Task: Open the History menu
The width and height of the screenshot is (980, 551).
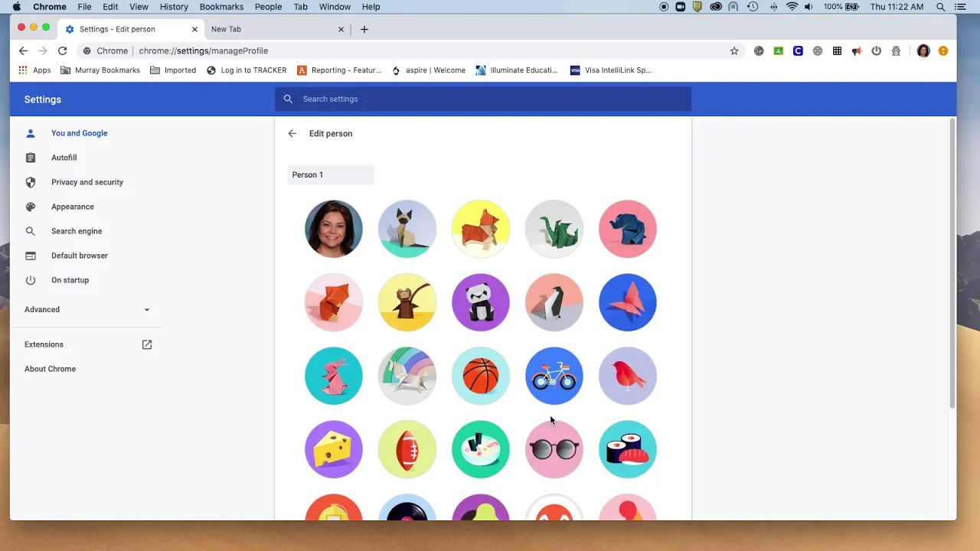Action: click(x=174, y=7)
